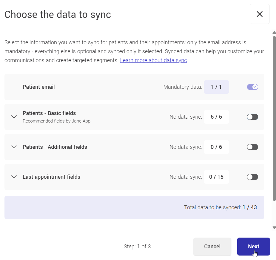Click the Next button

point(253,246)
